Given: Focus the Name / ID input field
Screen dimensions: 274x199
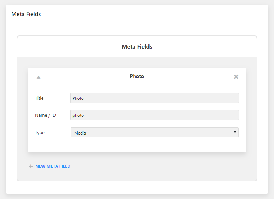Looking at the screenshot, I should pos(155,115).
